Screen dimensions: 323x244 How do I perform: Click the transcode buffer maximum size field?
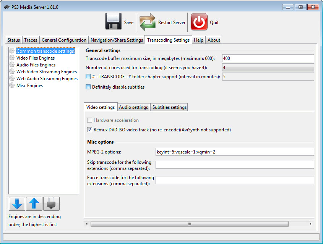268,58
